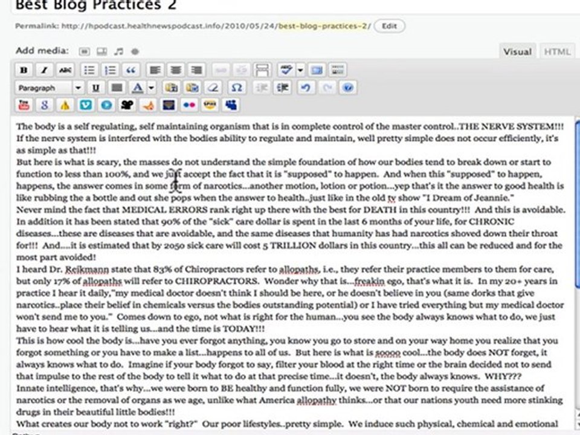Switch to the Visual editor tab
The height and width of the screenshot is (435, 580).
tap(517, 52)
